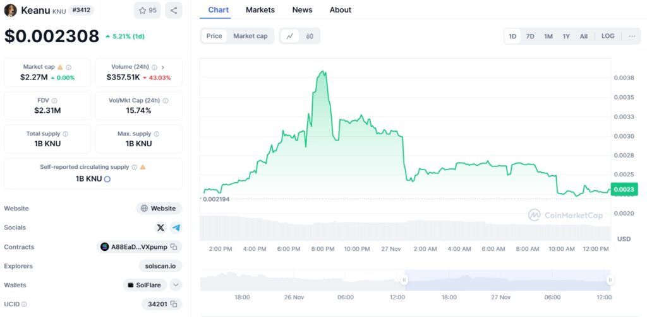647x317 pixels.
Task: Click the 1B KNU Max. supply value
Action: [x=138, y=144]
